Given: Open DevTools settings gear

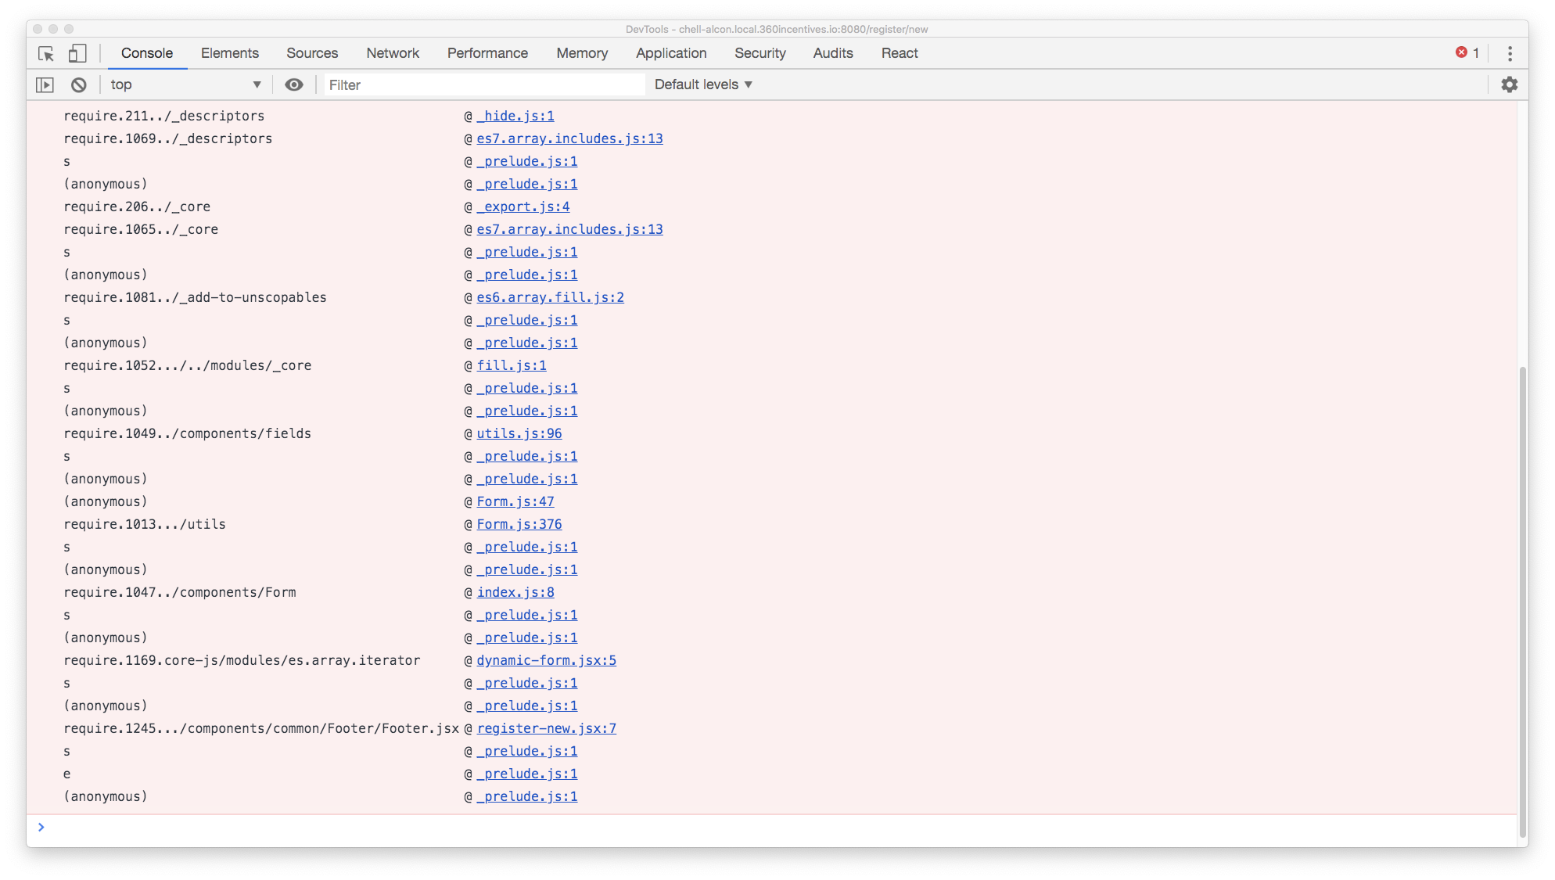Looking at the screenshot, I should coord(1510,84).
